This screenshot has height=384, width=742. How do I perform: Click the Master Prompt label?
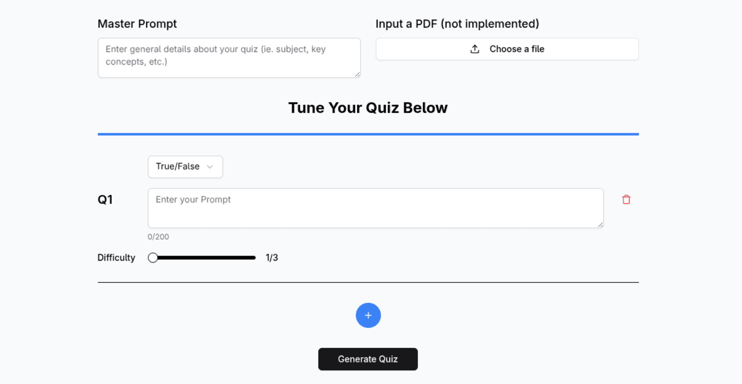137,24
